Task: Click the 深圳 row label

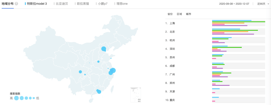Action: (172, 49)
